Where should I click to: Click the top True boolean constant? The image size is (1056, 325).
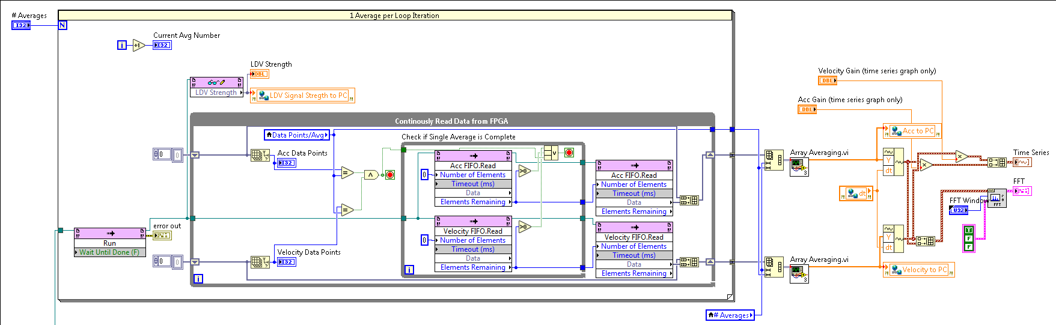tap(968, 230)
